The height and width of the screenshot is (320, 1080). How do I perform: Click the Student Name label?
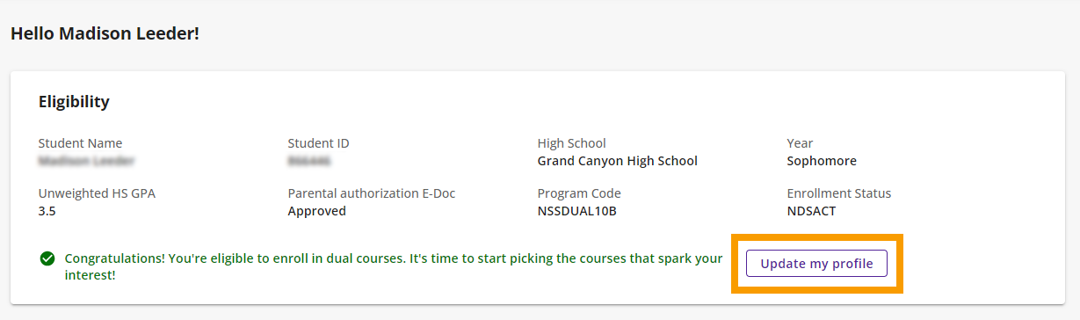pyautogui.click(x=81, y=143)
